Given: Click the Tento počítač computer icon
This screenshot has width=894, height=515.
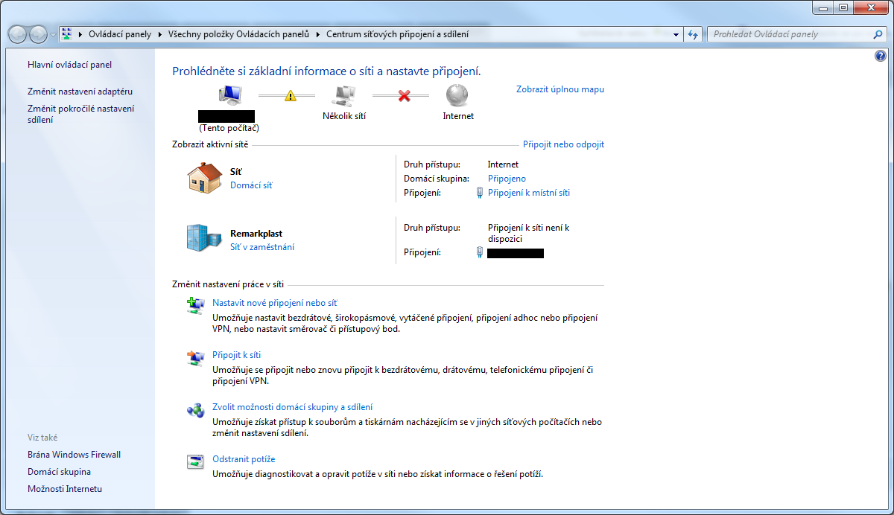Looking at the screenshot, I should pos(229,95).
